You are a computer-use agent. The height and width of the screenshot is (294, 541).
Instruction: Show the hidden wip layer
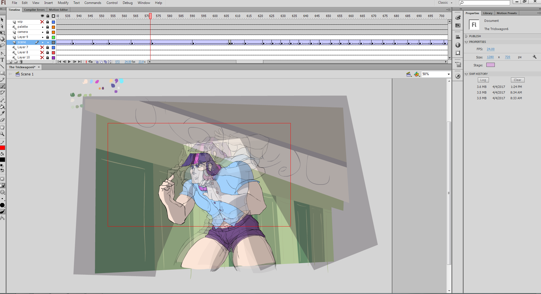click(x=42, y=22)
